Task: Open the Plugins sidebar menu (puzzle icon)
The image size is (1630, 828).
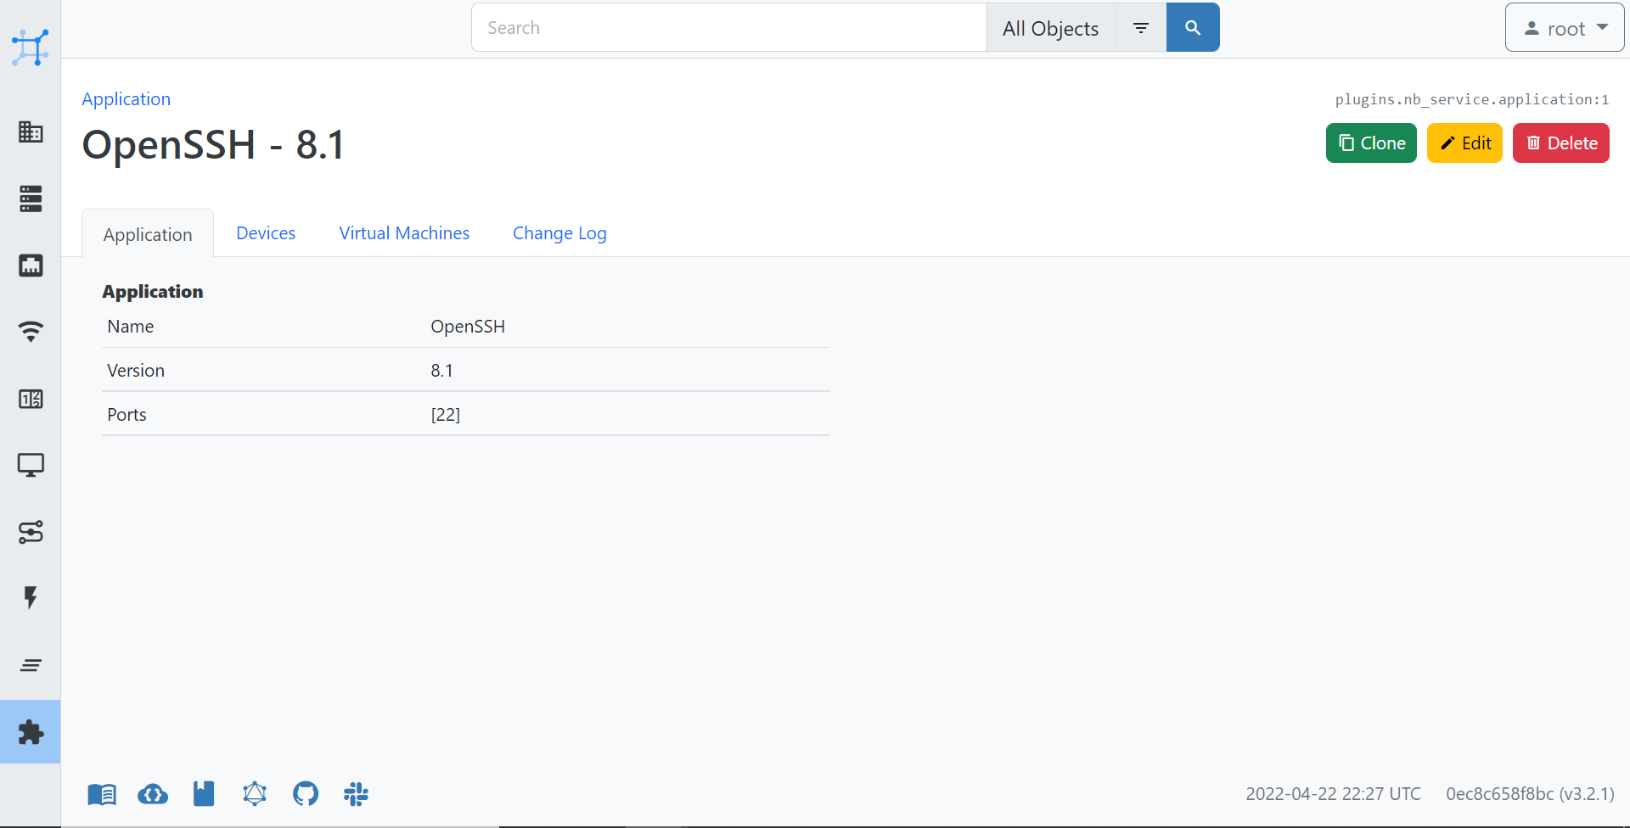Action: click(x=31, y=731)
